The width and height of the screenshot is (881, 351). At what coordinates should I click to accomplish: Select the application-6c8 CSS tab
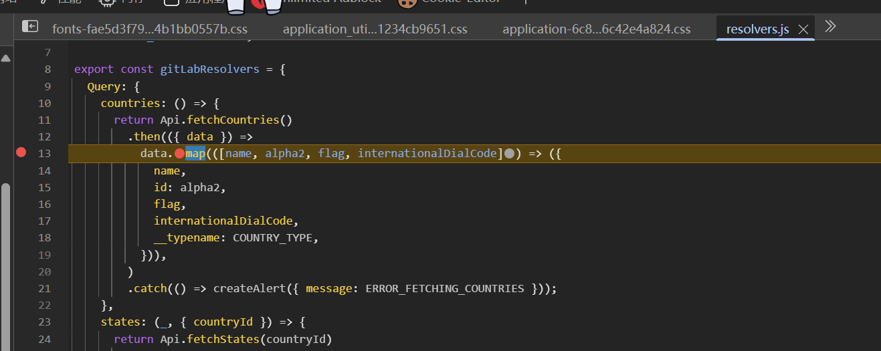point(596,29)
